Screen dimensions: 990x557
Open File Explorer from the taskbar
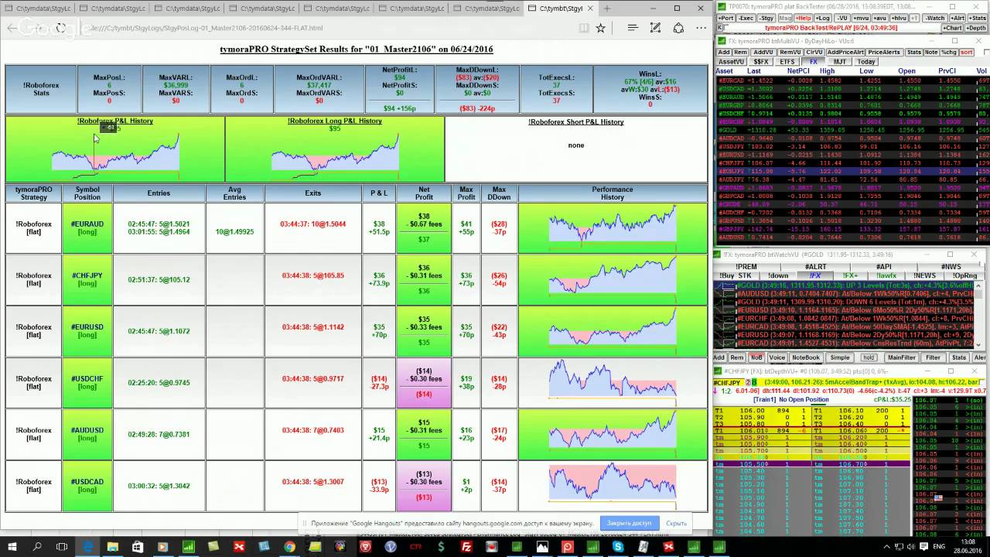tap(112, 547)
